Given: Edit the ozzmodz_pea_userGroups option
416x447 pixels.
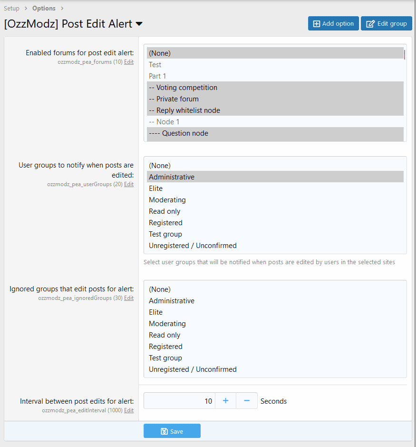Looking at the screenshot, I should [x=128, y=184].
